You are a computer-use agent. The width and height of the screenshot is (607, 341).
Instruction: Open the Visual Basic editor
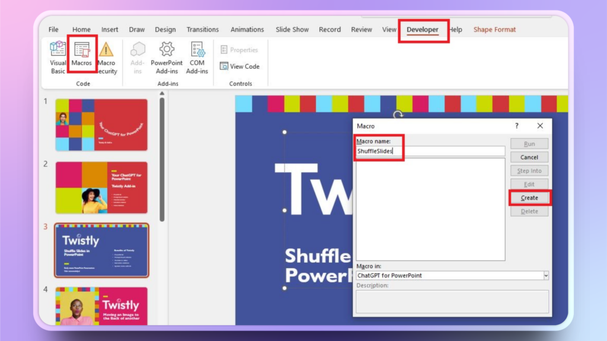click(58, 57)
